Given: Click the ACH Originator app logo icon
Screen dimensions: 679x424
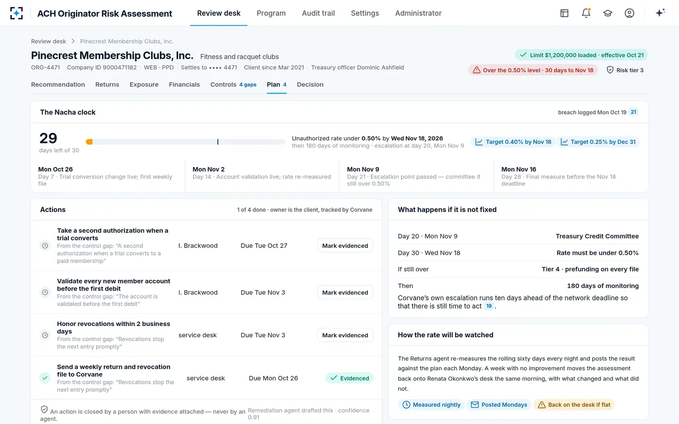Looking at the screenshot, I should point(17,13).
